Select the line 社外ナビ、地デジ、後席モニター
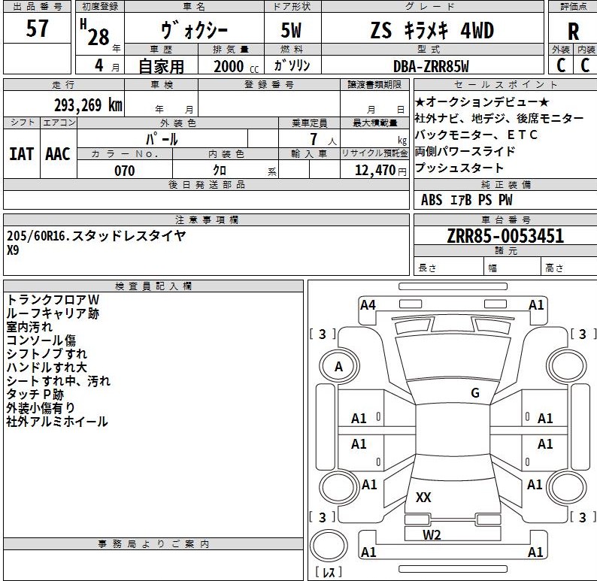The image size is (597, 581). tap(499, 118)
